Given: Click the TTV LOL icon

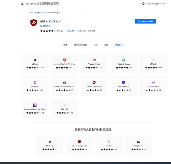Looking at the screenshot, I should pos(64,105).
